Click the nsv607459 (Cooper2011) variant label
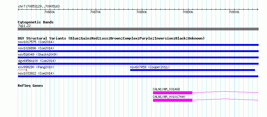267x117 pixels. coord(150,67)
